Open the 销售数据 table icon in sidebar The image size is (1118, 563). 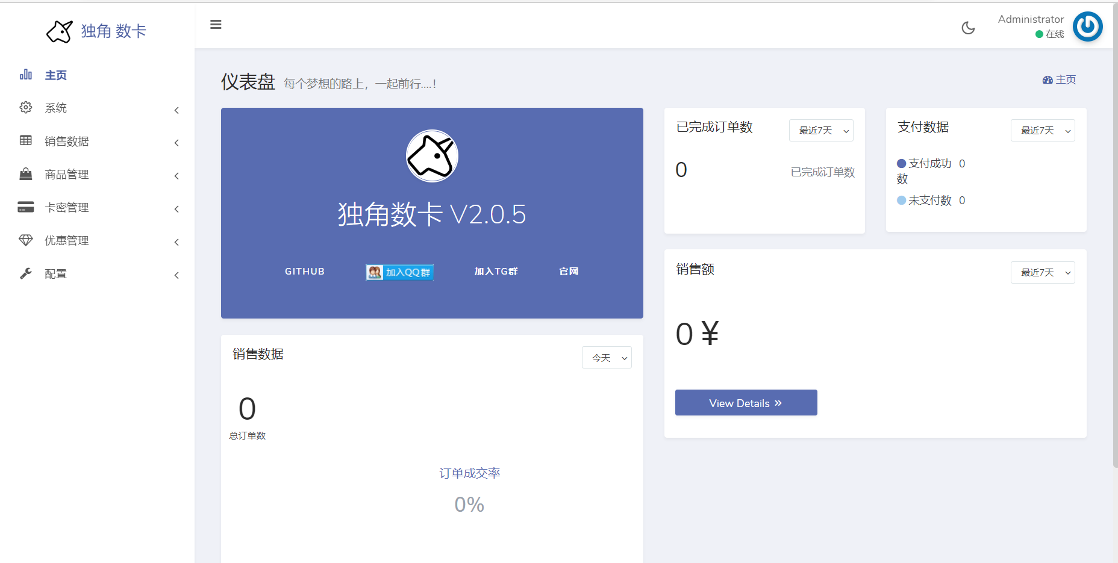click(26, 141)
